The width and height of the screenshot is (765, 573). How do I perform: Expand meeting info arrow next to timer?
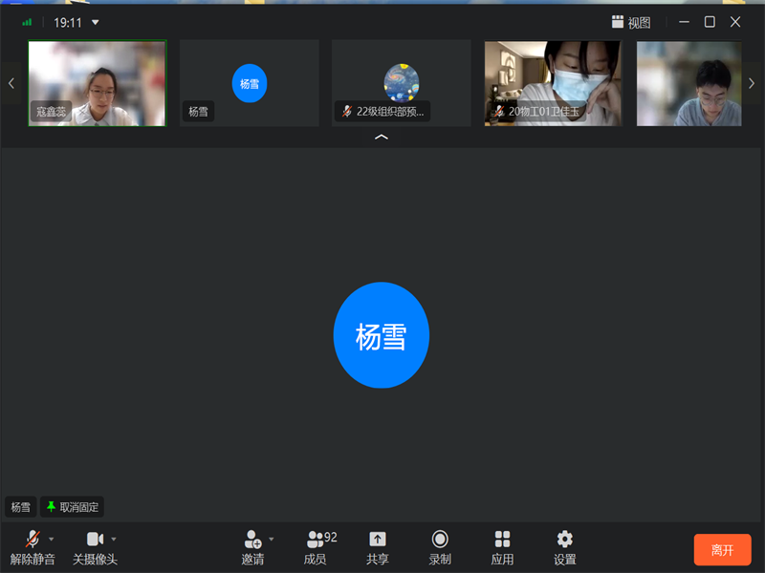point(96,22)
